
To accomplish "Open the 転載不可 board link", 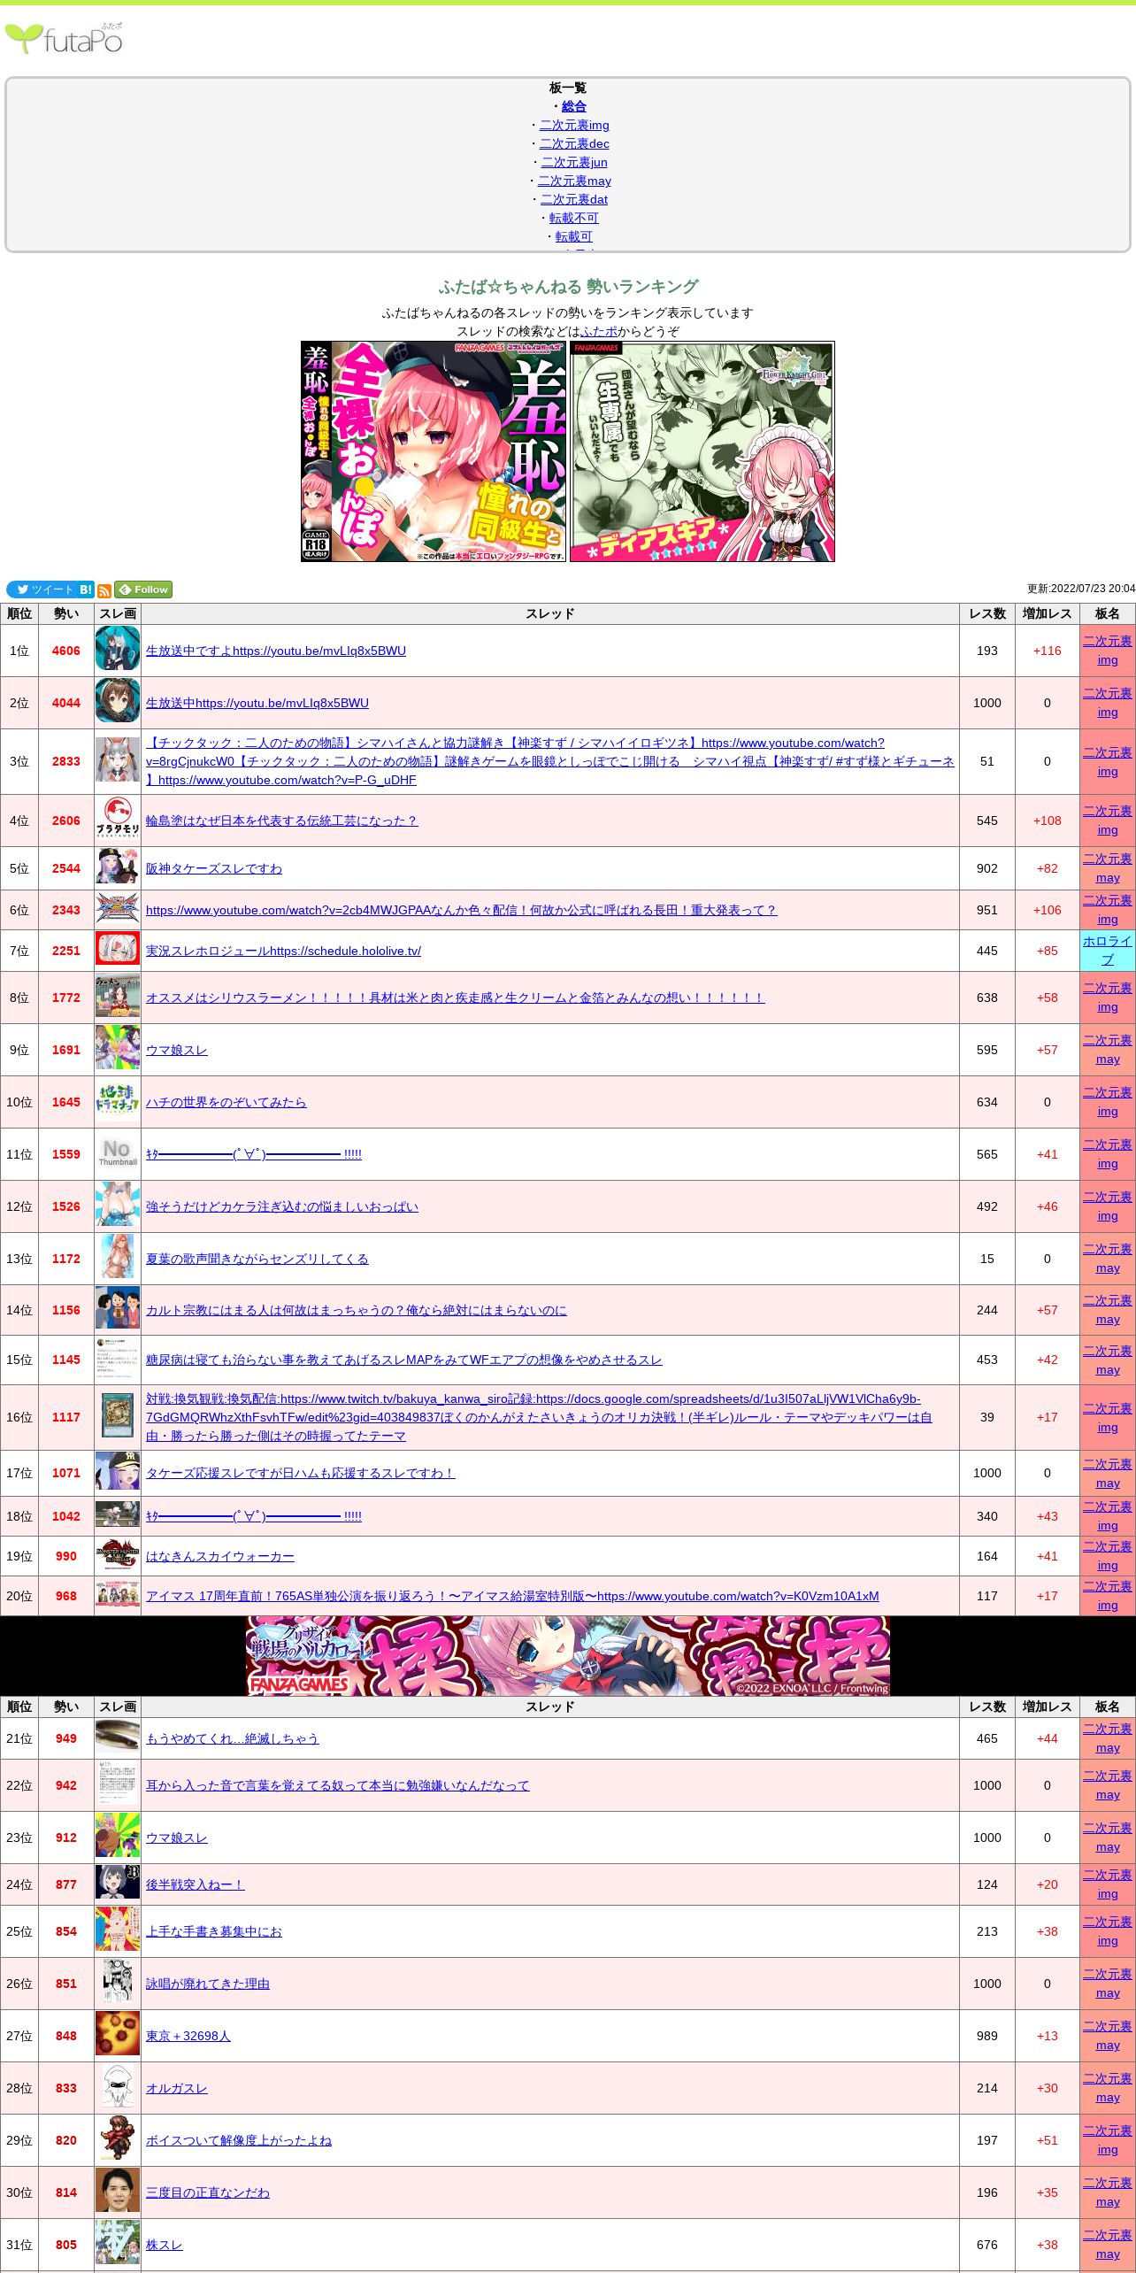I will [x=574, y=218].
